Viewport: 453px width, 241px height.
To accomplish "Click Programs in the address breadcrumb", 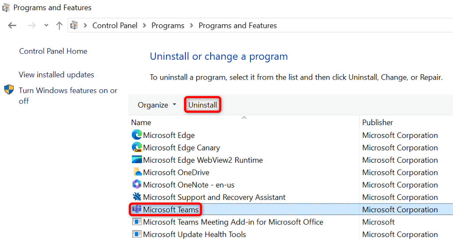I will [168, 26].
